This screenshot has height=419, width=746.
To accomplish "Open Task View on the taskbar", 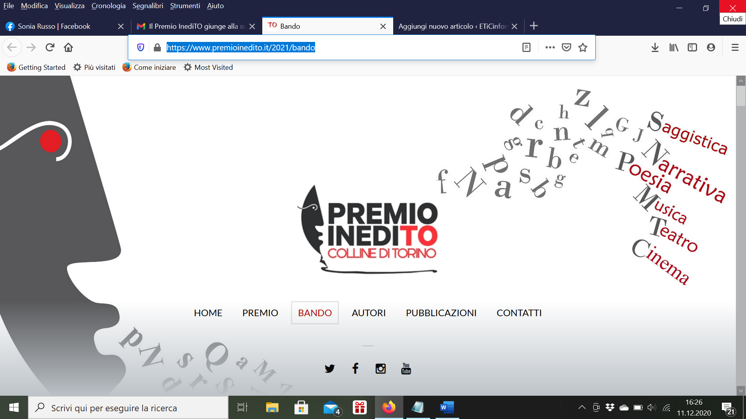I will (242, 407).
